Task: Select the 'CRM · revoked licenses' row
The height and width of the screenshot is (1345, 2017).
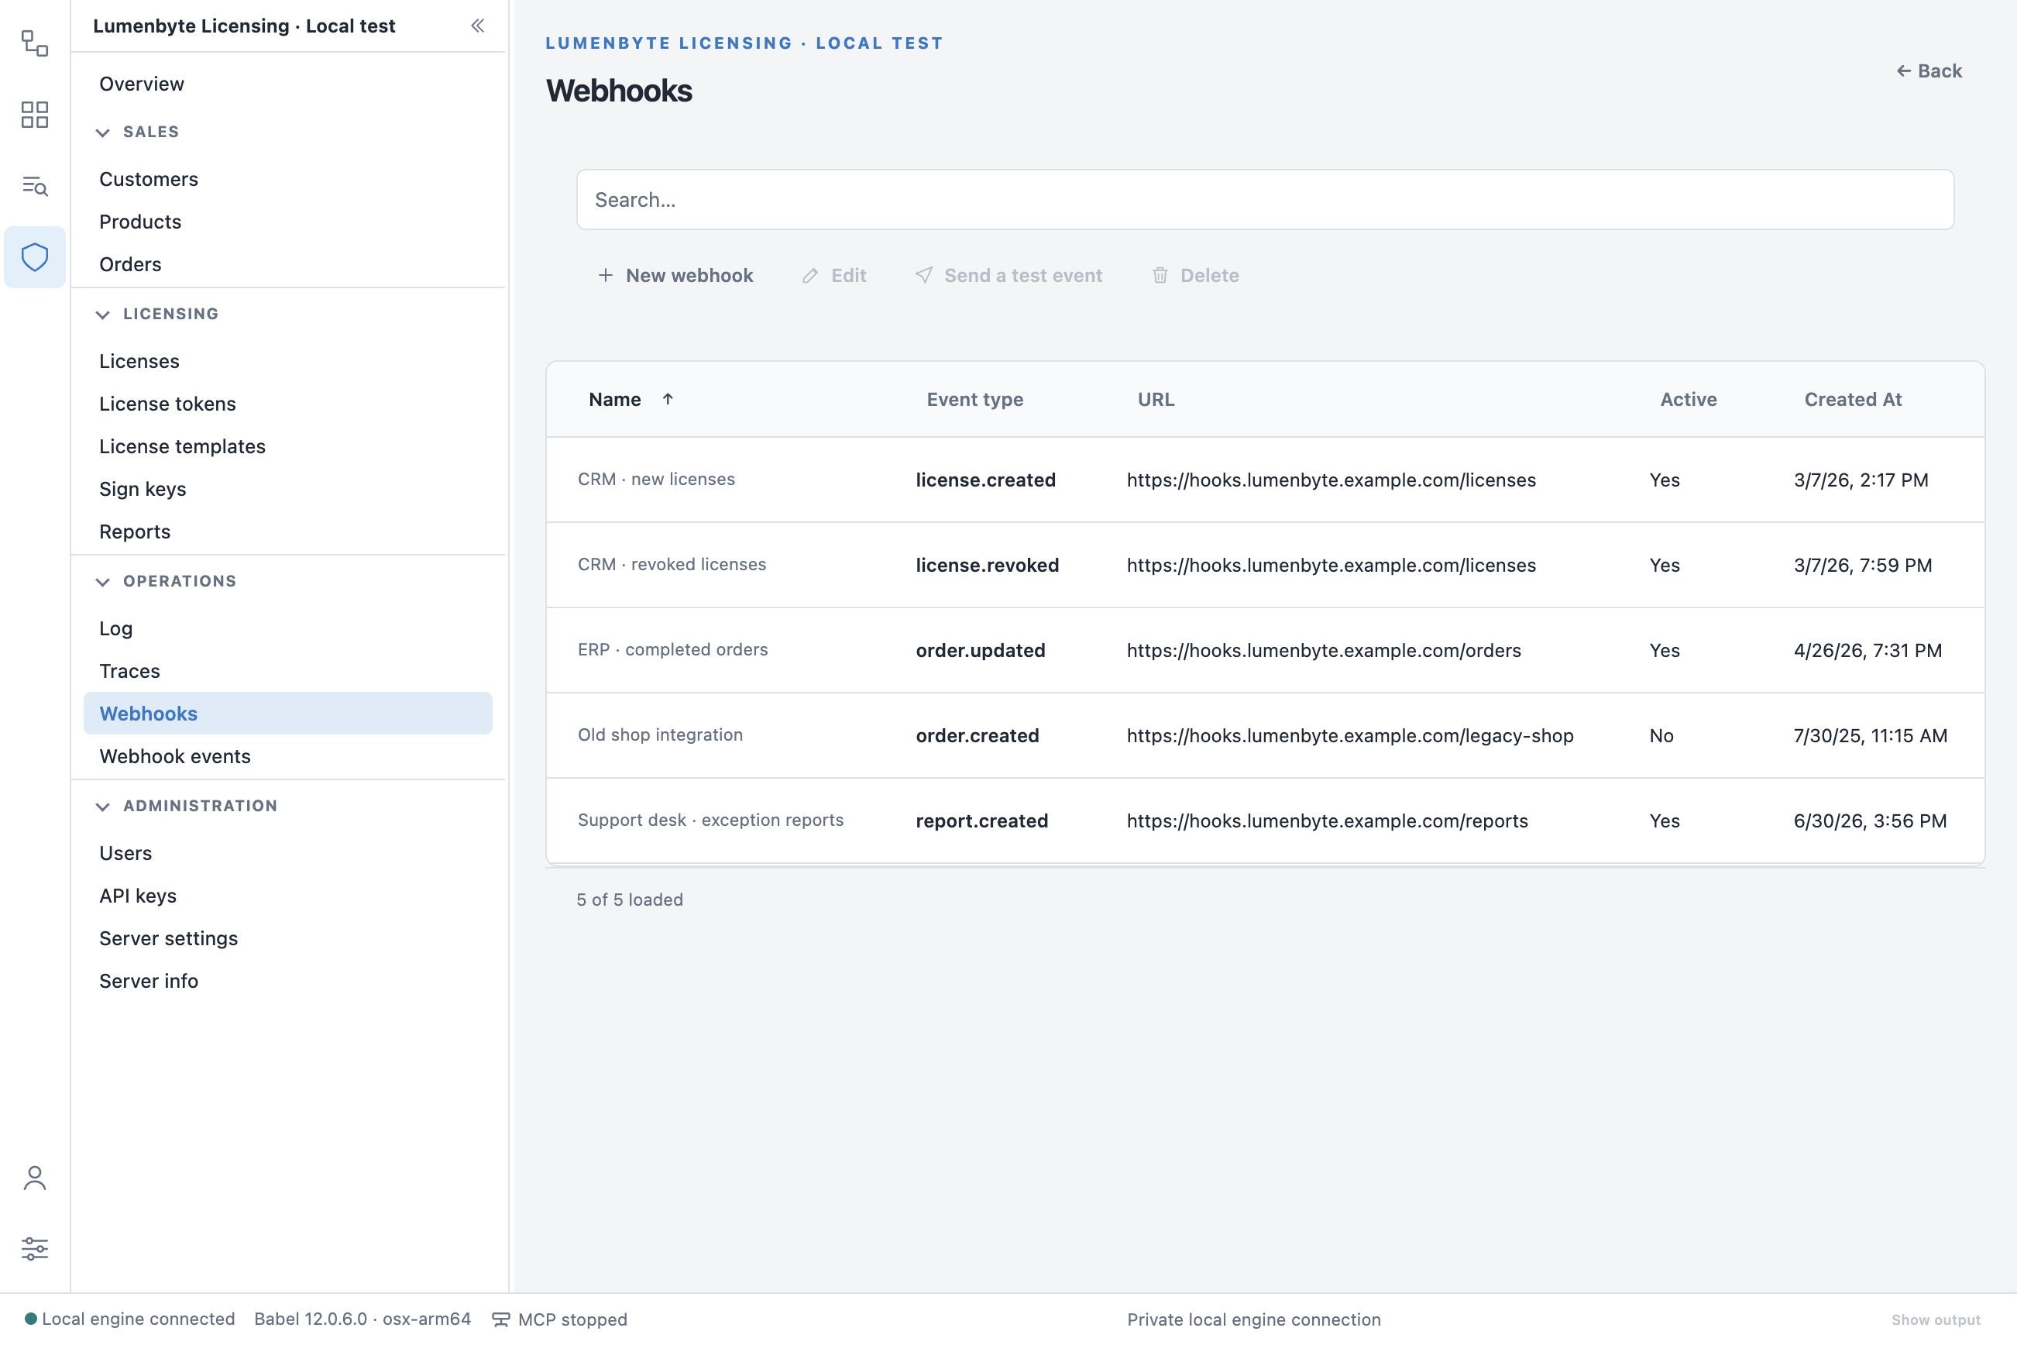Action: click(1265, 564)
